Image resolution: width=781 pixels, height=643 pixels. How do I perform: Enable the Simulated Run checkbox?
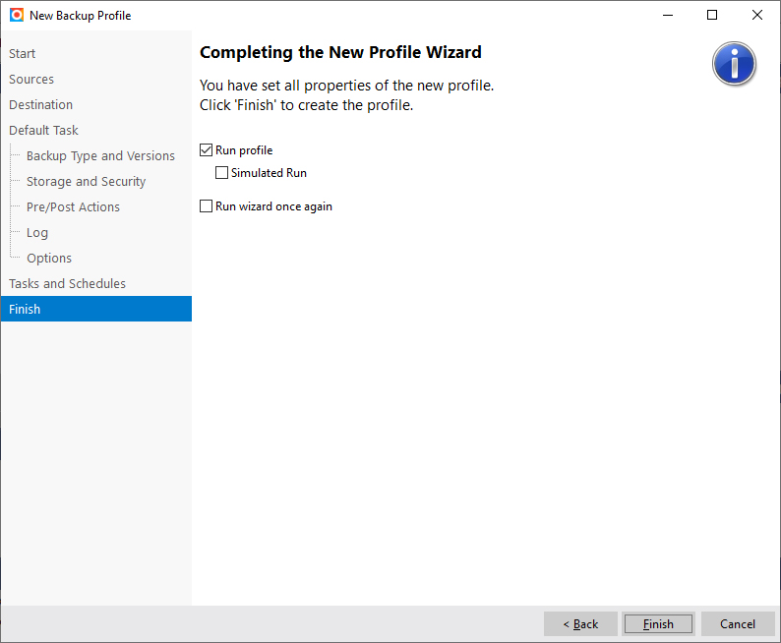(x=222, y=173)
